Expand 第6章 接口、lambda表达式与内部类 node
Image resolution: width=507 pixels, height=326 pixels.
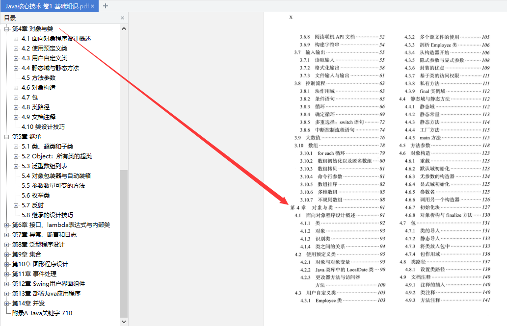click(x=6, y=225)
